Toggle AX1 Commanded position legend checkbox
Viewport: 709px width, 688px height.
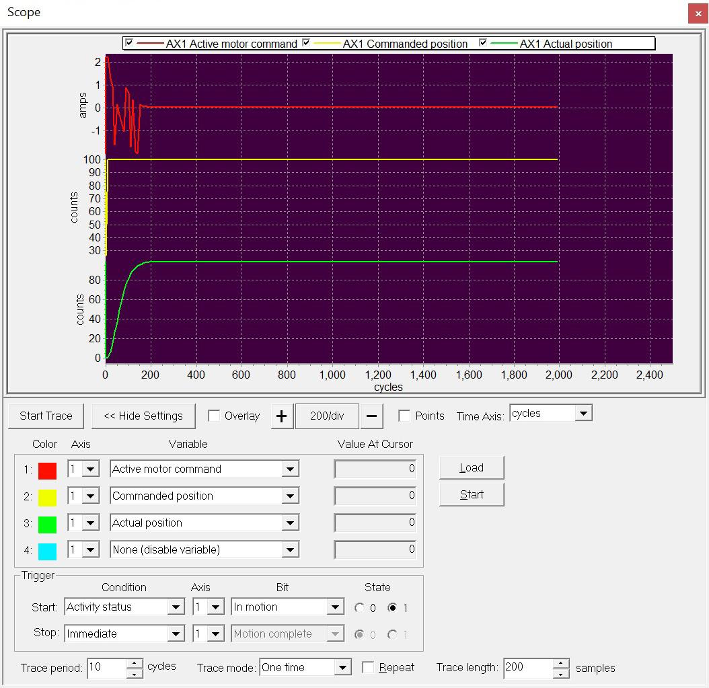[306, 43]
